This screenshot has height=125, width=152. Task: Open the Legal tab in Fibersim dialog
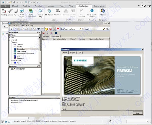(80, 53)
